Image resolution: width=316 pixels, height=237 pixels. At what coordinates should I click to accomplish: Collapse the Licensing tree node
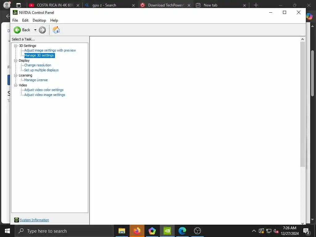click(x=15, y=75)
